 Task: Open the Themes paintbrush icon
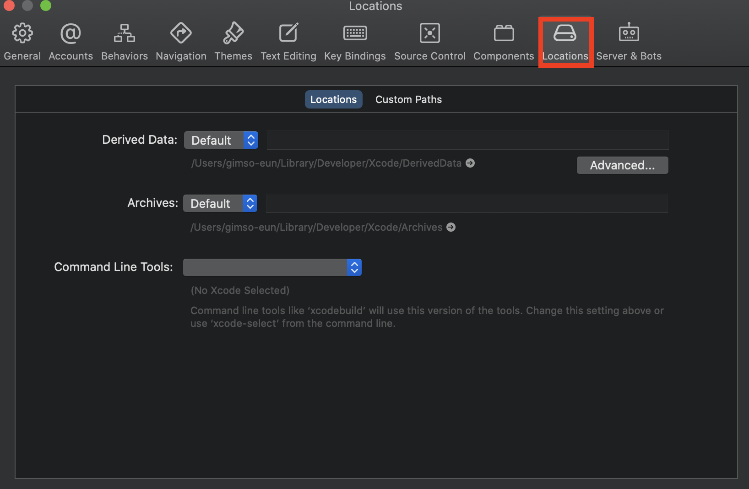(233, 33)
